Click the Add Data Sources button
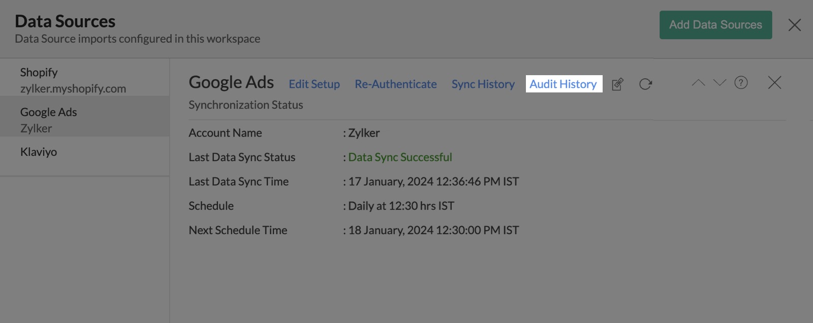The width and height of the screenshot is (813, 323). pos(716,25)
